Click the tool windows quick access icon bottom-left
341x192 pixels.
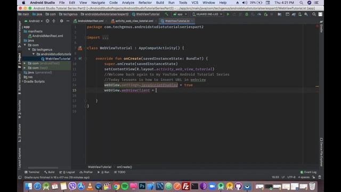click(20, 178)
